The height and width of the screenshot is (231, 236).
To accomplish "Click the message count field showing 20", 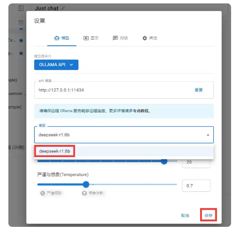I will tap(196, 162).
